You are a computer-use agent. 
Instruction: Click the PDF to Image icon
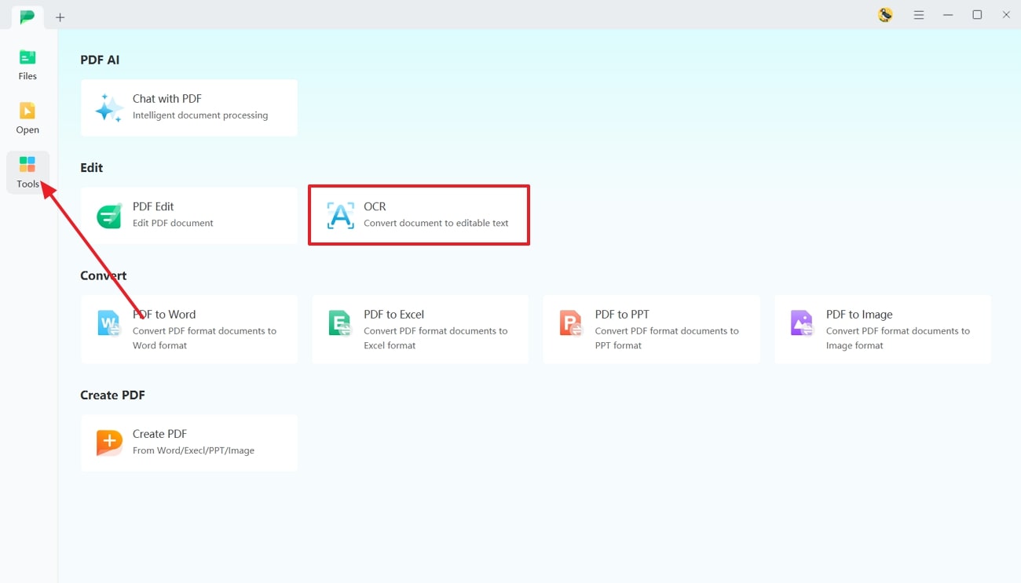pos(802,323)
